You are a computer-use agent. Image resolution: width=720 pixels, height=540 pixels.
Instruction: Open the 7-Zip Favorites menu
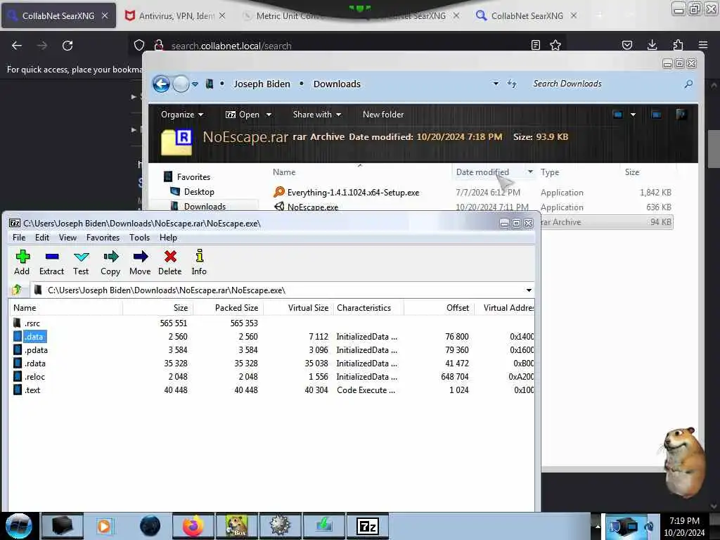click(x=103, y=238)
